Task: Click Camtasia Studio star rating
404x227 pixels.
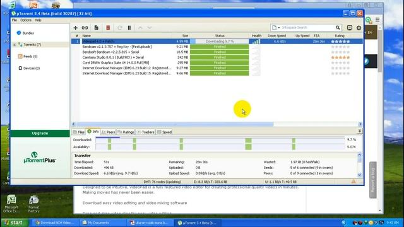Action: (340, 57)
